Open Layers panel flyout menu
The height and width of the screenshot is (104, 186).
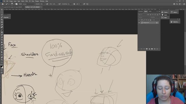[x=160, y=12]
